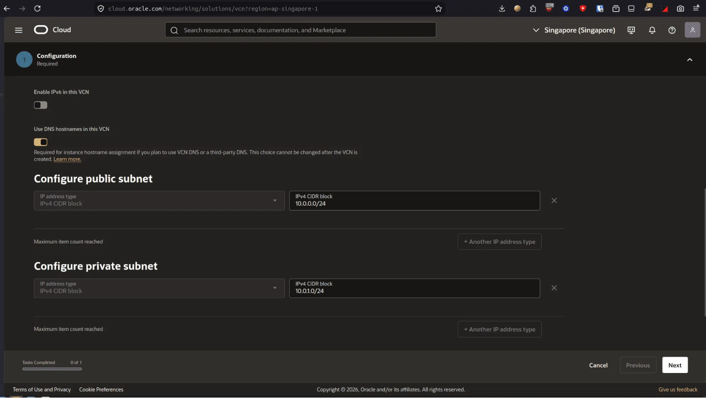Open the help question mark icon
The height and width of the screenshot is (398, 706).
(672, 30)
